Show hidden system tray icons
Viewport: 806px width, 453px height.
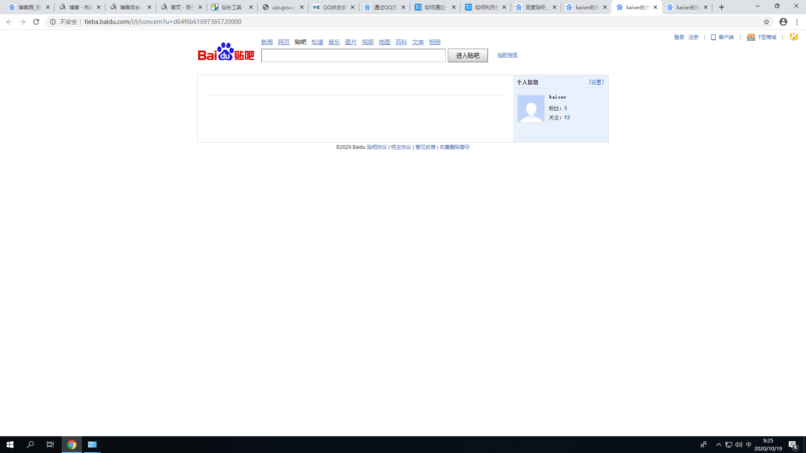[719, 445]
